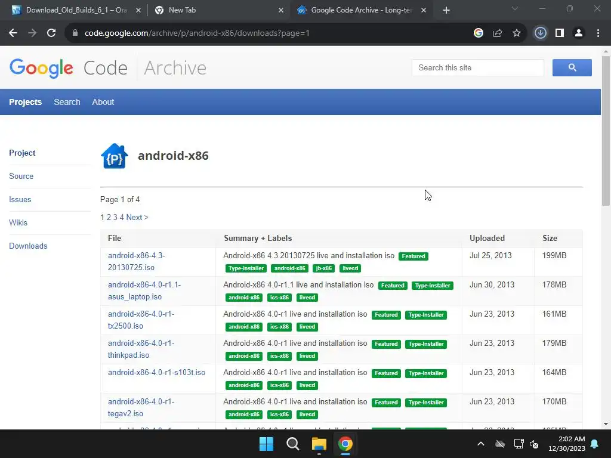611x458 pixels.
Task: Click ics-x86 label in tx2500 row
Action: point(279,327)
